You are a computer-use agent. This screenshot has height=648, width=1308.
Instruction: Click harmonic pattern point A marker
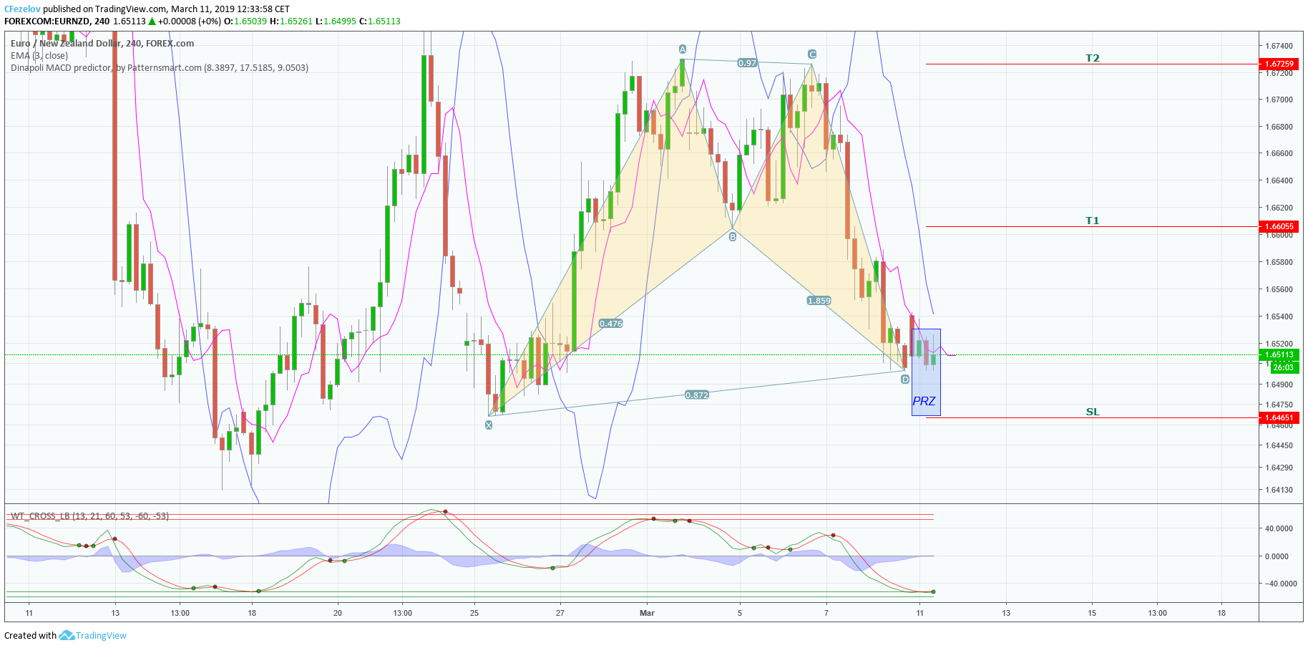(683, 49)
